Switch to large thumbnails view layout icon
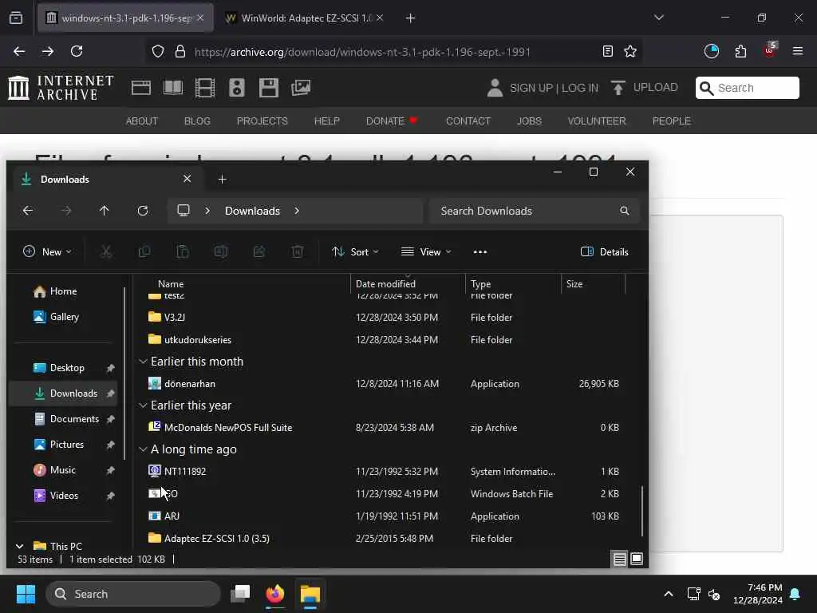The width and height of the screenshot is (817, 613). (x=637, y=560)
